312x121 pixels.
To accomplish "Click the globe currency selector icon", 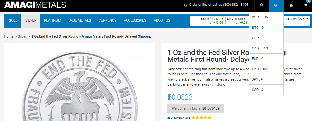I will 276,5.
